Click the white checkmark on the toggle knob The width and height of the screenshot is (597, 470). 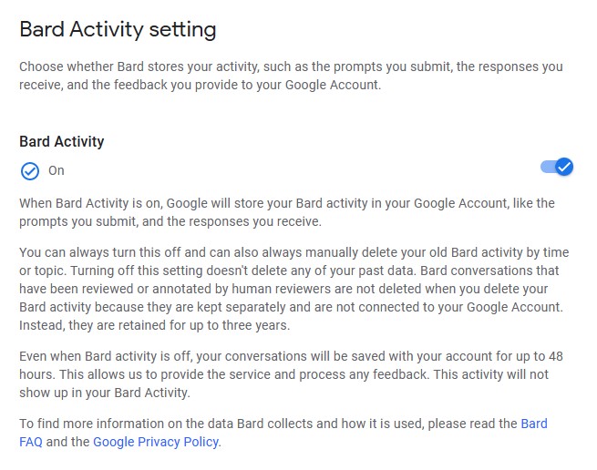point(564,167)
